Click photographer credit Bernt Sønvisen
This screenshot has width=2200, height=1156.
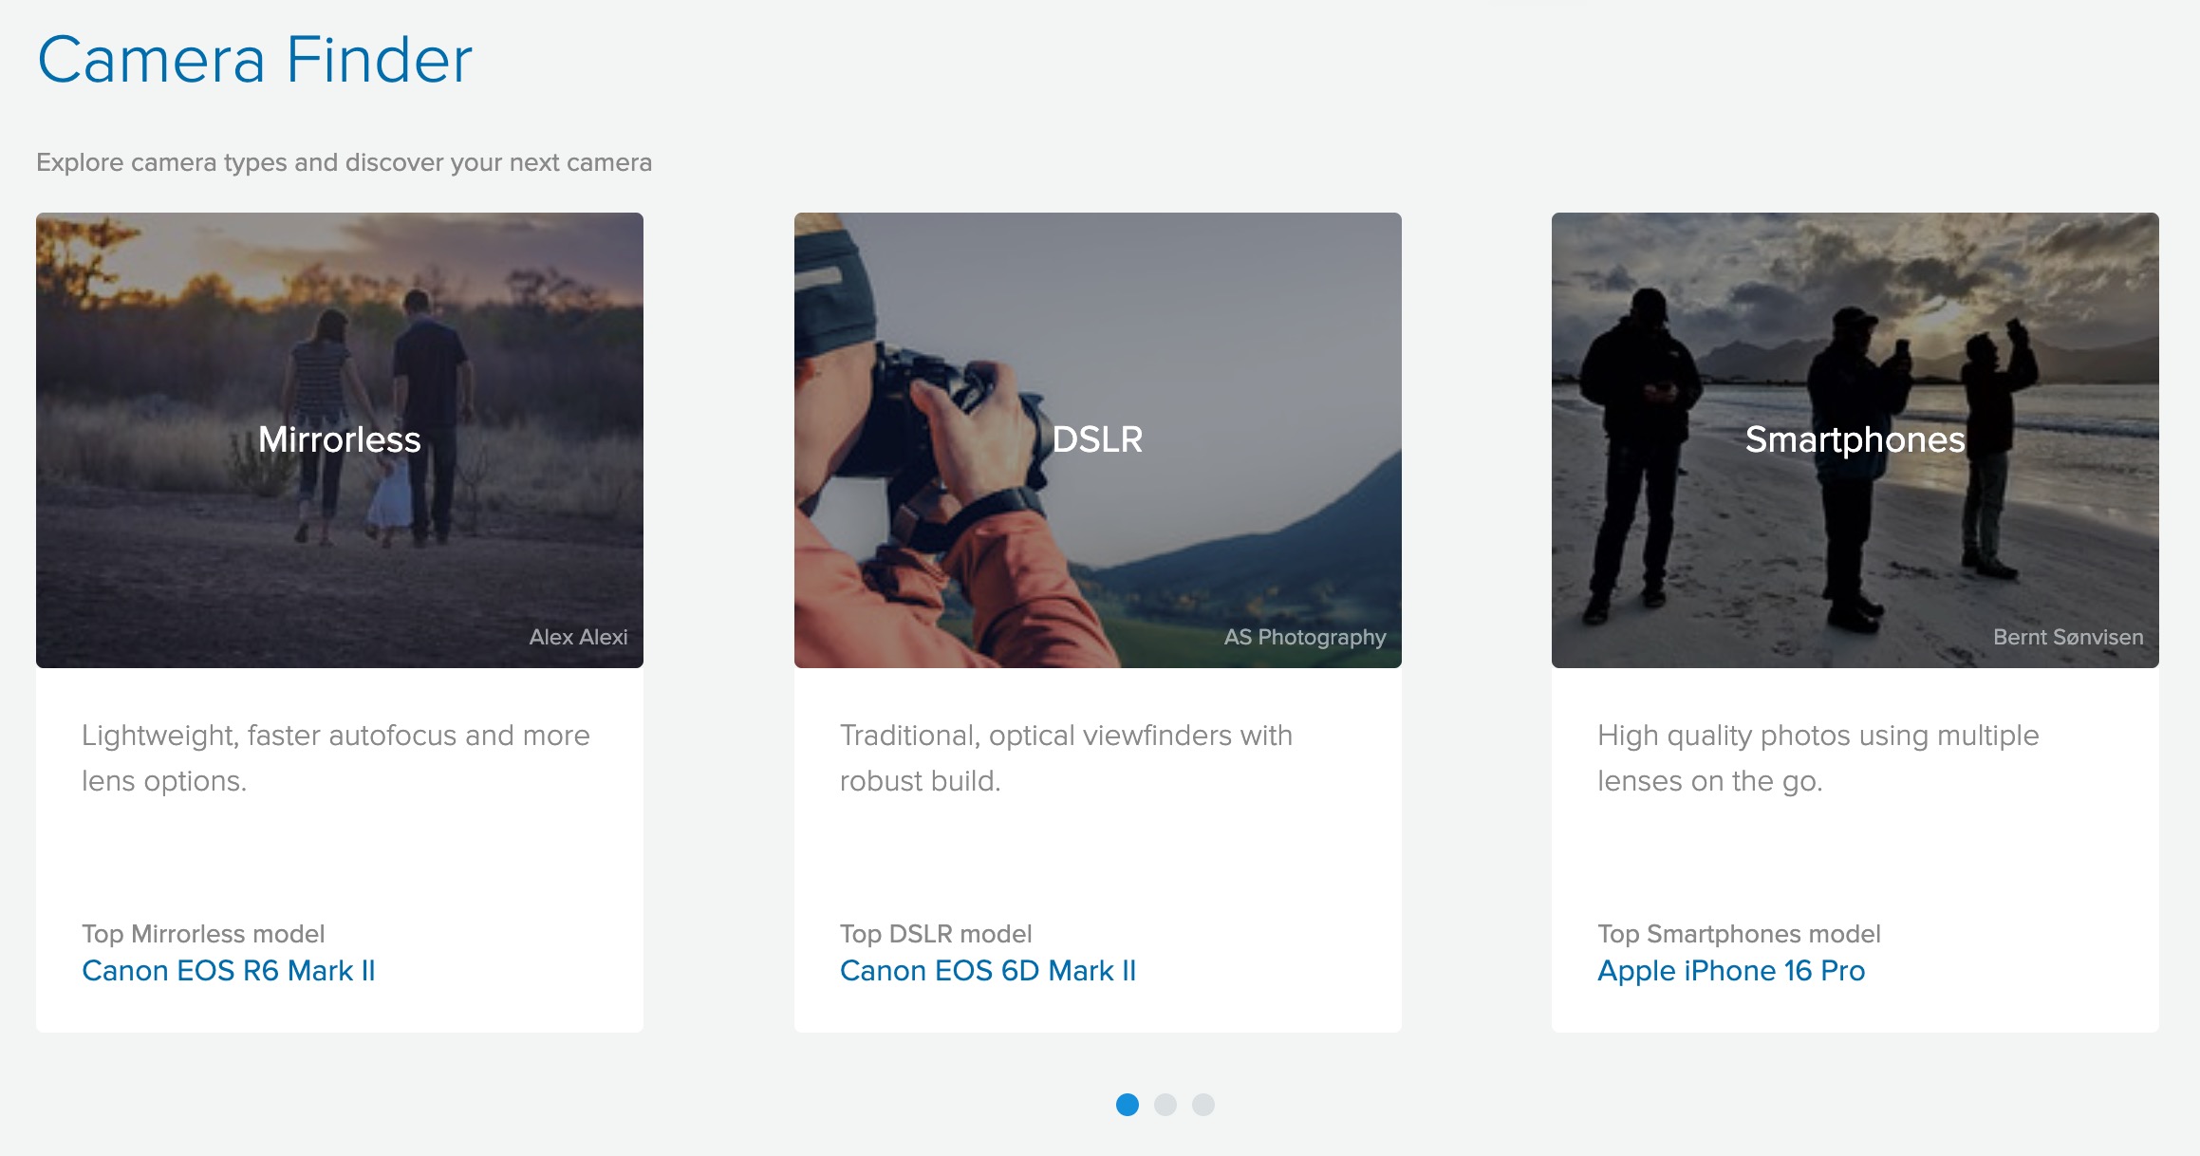[2067, 637]
